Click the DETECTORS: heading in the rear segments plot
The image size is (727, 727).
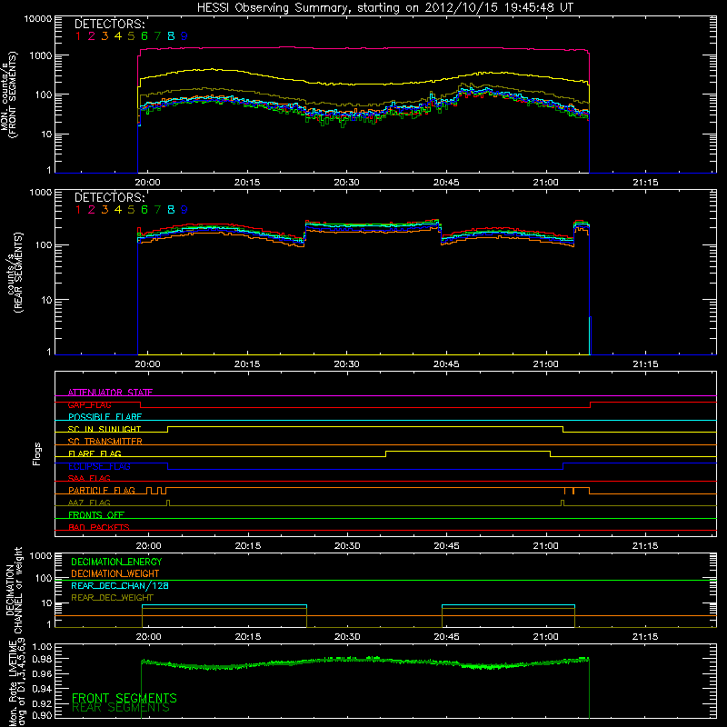pyautogui.click(x=110, y=197)
